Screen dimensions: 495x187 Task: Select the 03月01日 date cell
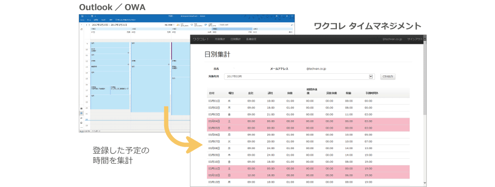click(x=214, y=101)
